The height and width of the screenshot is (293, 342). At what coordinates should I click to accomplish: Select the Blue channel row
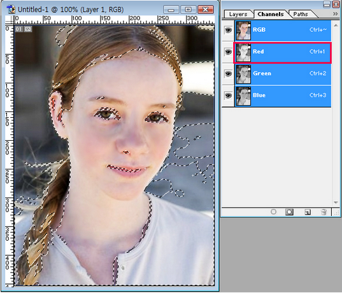coord(283,96)
